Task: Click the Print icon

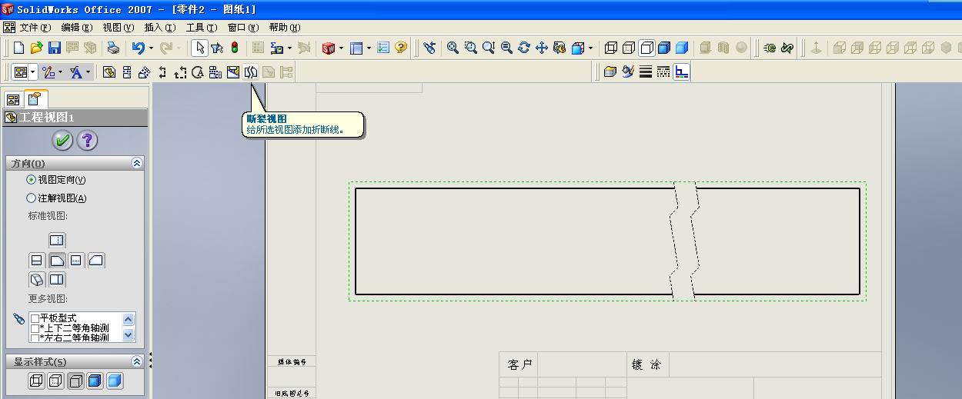Action: tap(113, 48)
